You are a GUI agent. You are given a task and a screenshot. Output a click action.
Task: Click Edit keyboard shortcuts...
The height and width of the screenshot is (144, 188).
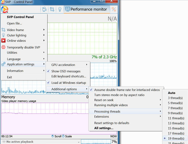click(68, 76)
